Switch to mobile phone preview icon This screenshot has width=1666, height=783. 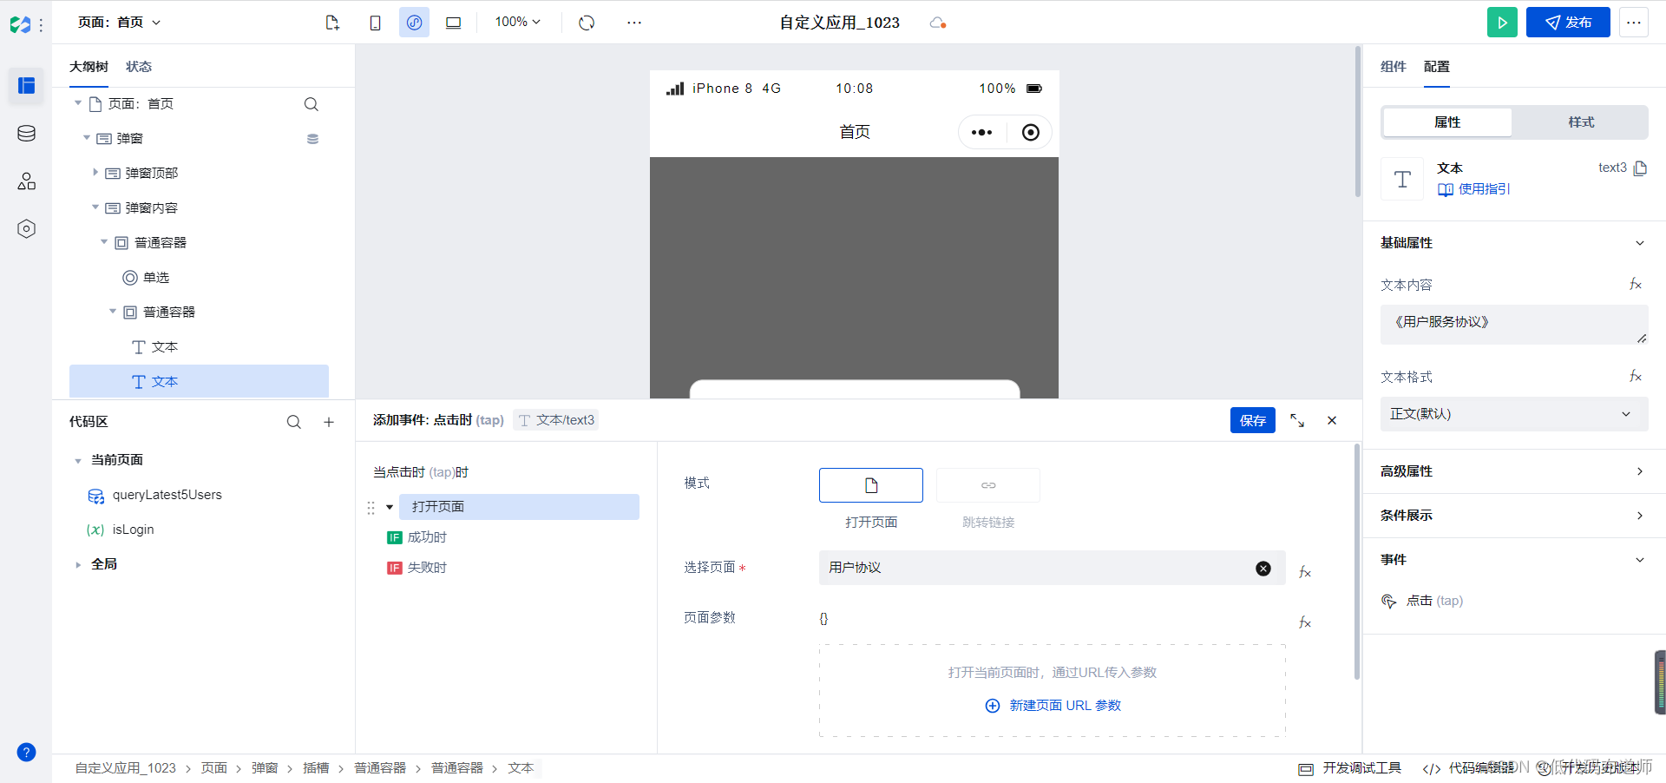point(375,23)
